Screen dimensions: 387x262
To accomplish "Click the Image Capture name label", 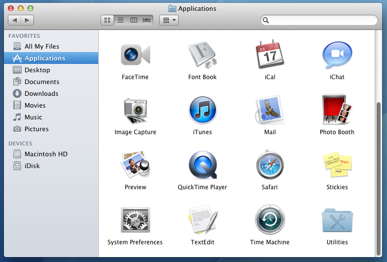I will pos(135,132).
